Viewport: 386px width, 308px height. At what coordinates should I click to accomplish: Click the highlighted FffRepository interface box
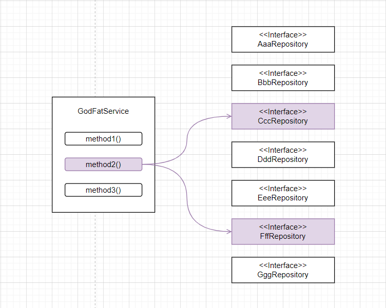pos(283,232)
